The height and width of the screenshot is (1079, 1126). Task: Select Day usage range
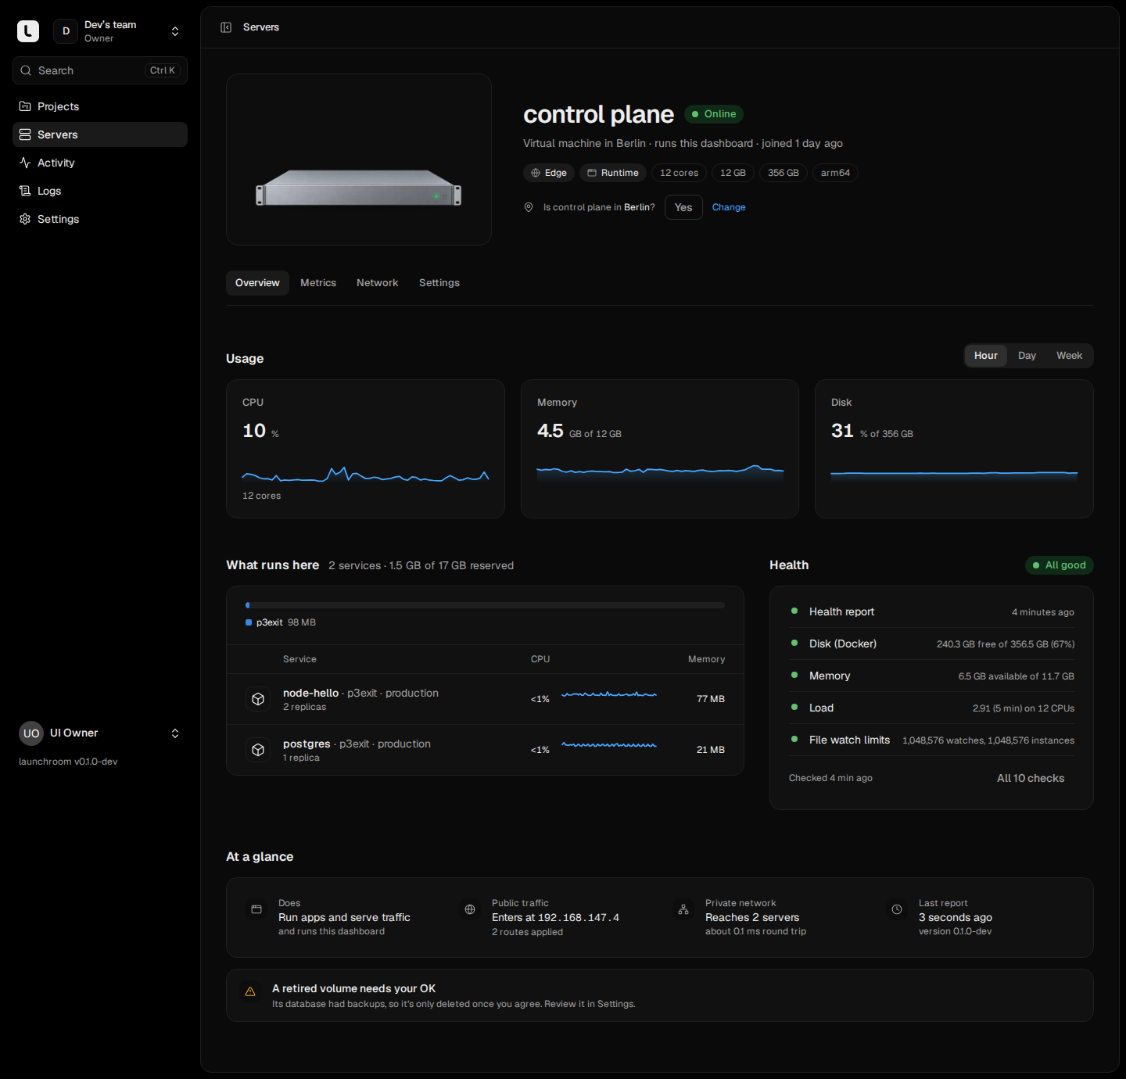click(1027, 356)
